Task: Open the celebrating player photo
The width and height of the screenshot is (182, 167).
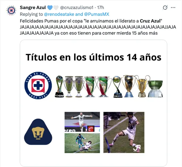Action: (82, 122)
